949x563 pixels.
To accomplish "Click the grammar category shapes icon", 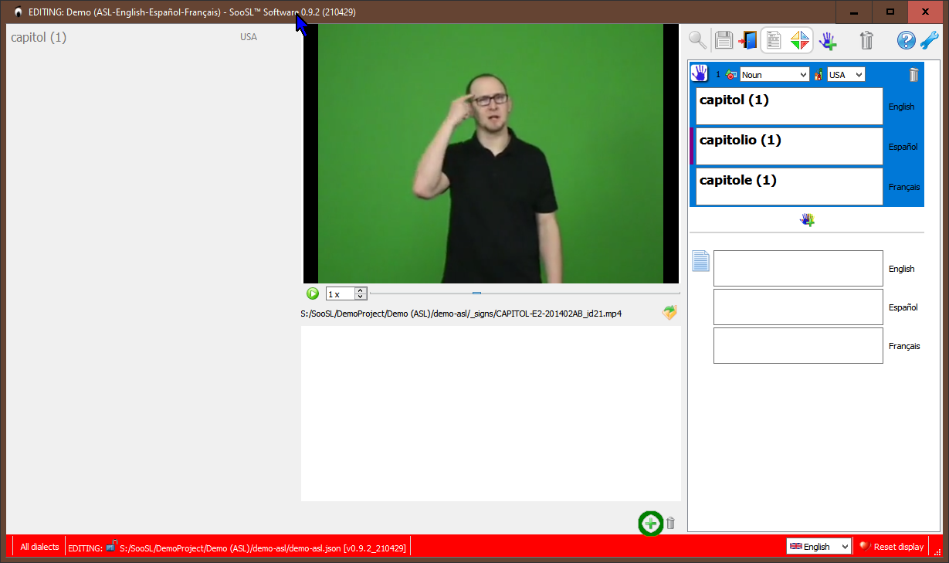I will pyautogui.click(x=731, y=75).
